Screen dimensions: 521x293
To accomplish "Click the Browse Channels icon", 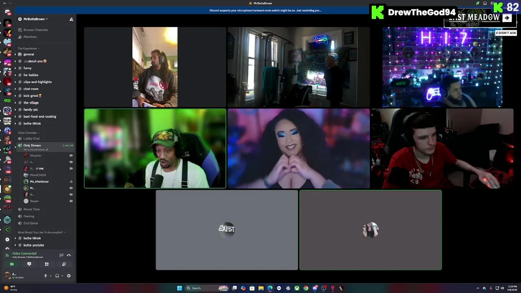I will 20,30.
